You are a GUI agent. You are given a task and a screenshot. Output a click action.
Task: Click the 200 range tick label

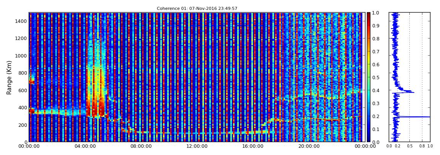tap(23, 125)
